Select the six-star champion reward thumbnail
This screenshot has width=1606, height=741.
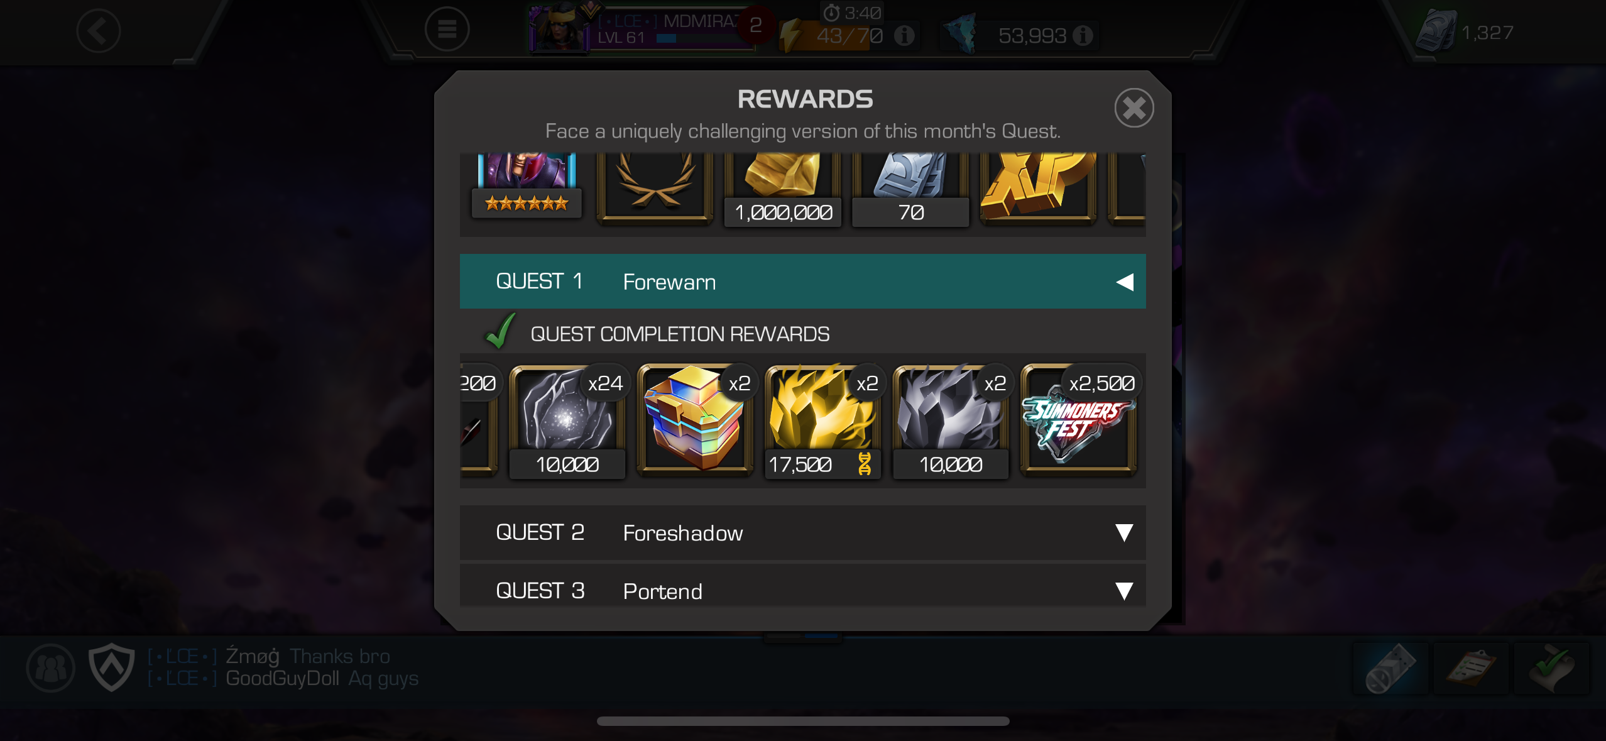(x=527, y=186)
